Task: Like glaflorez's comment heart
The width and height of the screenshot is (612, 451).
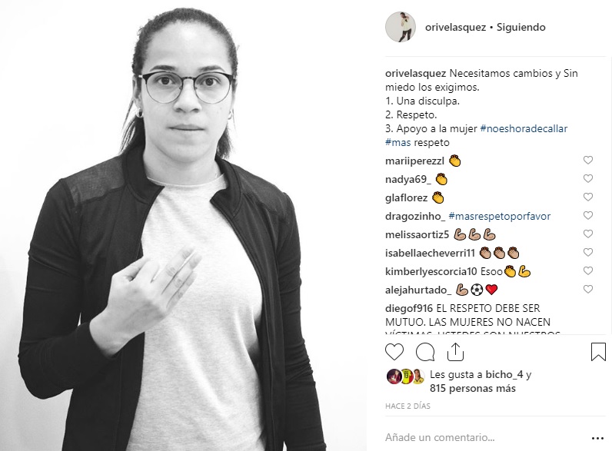Action: 588,197
